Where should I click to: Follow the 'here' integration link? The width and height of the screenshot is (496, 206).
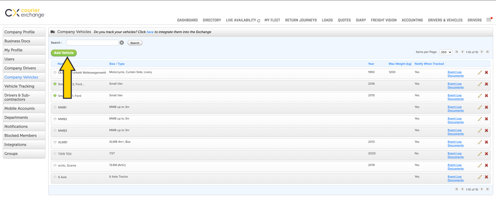150,32
